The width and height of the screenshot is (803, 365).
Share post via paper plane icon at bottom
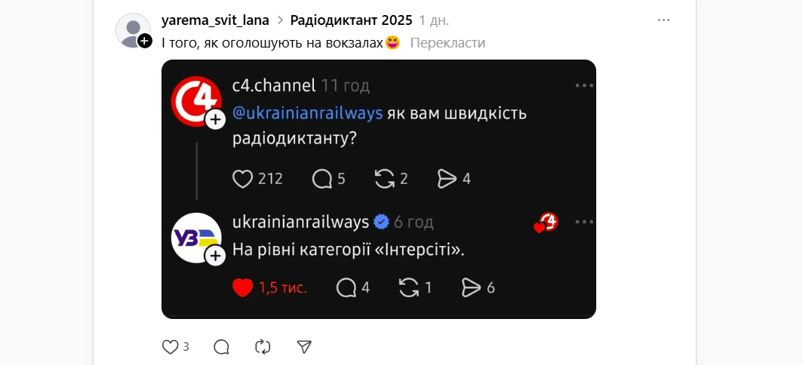coord(305,347)
